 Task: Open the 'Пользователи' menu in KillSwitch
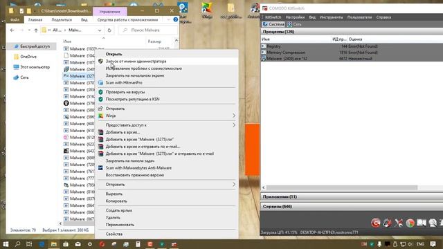point(359,17)
